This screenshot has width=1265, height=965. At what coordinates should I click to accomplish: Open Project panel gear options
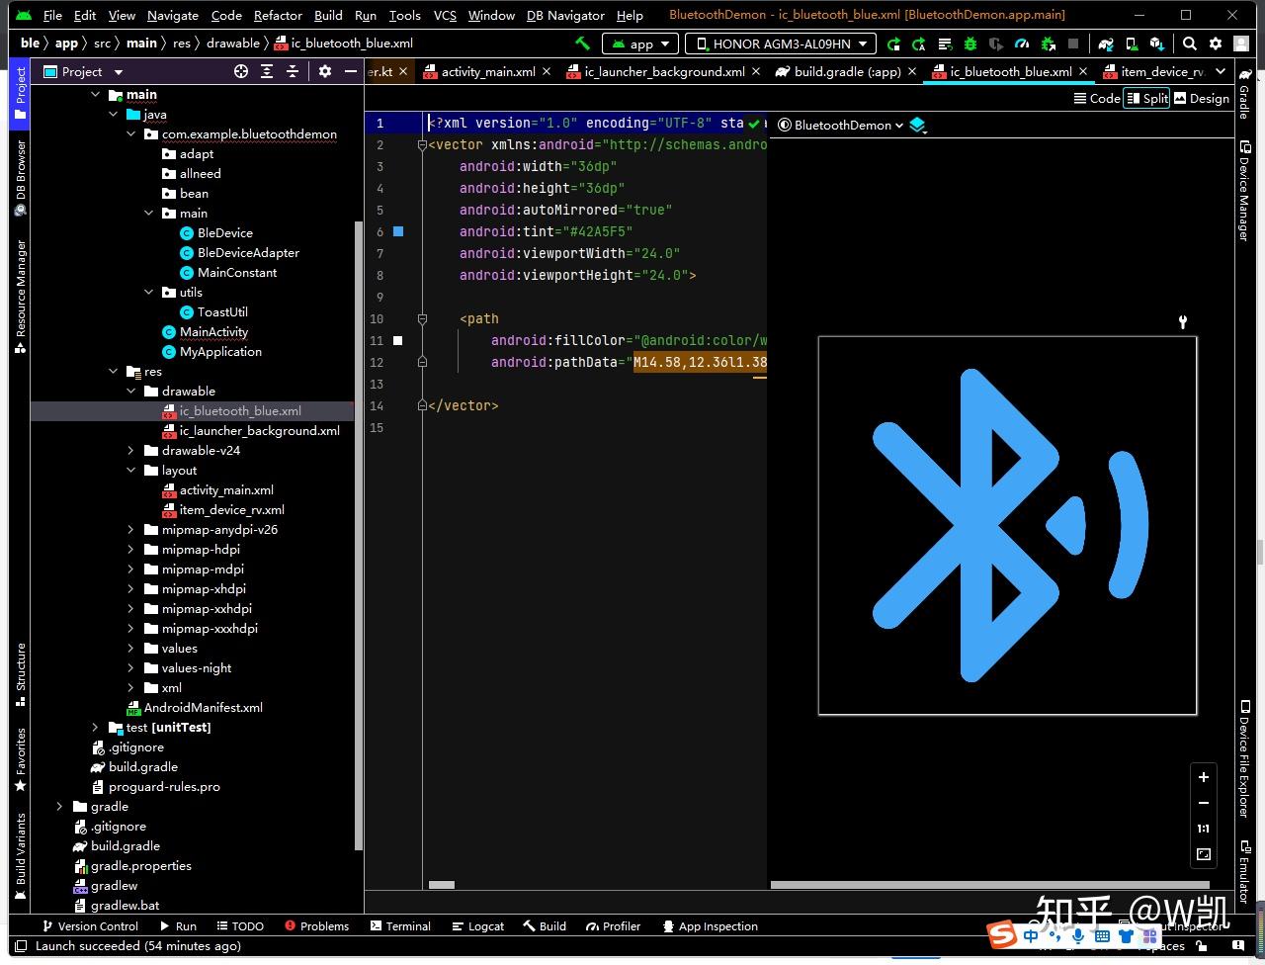[x=325, y=71]
